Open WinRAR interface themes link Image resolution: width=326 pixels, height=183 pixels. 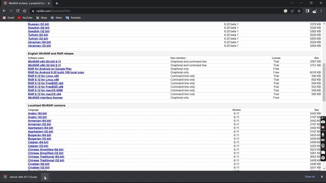coord(45,98)
